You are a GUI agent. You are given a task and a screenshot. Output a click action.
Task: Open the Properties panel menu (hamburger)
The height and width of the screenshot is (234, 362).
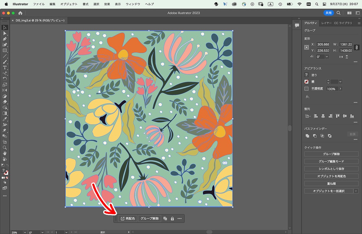click(359, 23)
